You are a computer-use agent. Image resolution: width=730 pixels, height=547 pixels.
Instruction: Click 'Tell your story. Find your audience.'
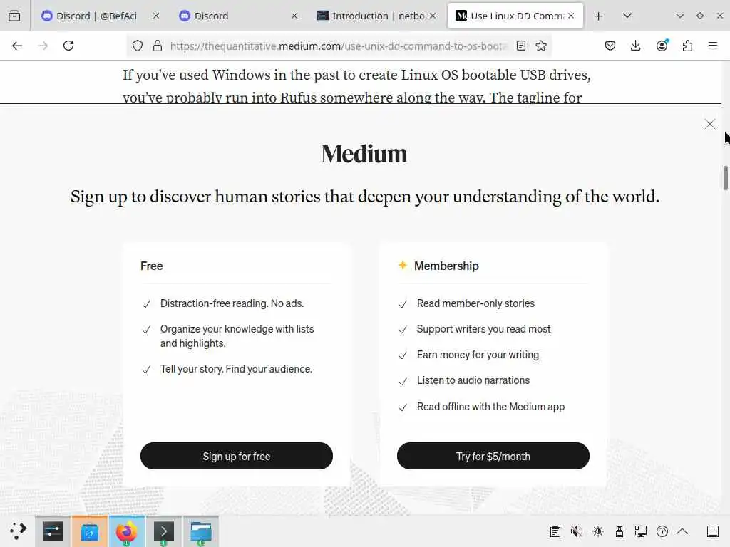point(236,369)
